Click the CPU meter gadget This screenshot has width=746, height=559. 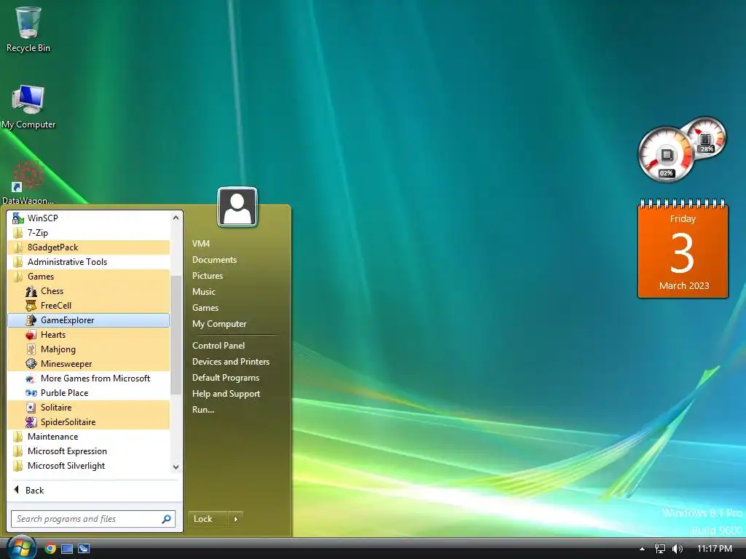tap(666, 154)
